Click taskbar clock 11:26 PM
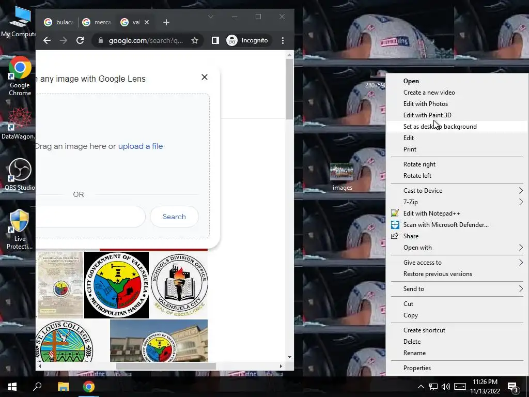 click(485, 382)
